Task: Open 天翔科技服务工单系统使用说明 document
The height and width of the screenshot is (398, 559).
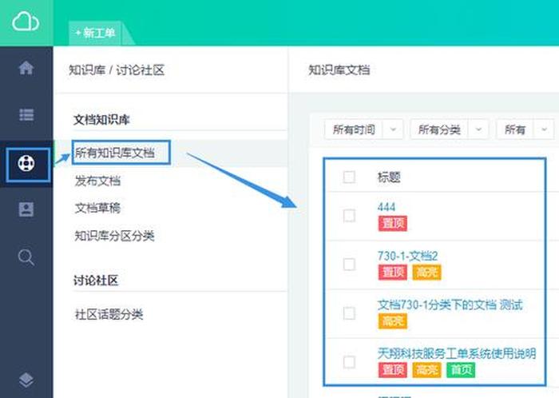Action: (x=457, y=353)
